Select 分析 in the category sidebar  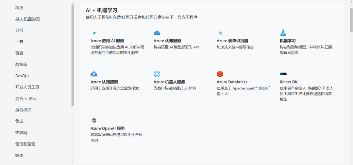coord(19,30)
